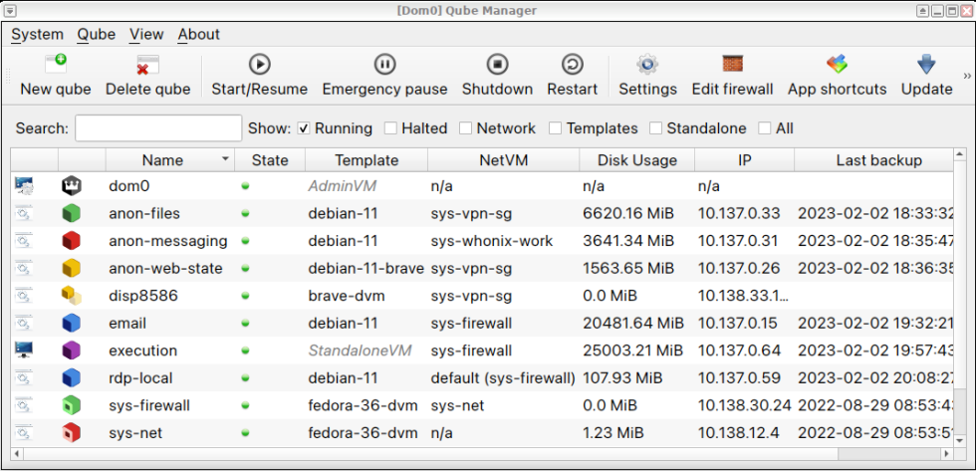This screenshot has width=976, height=471.
Task: Open the View menu
Action: click(146, 34)
